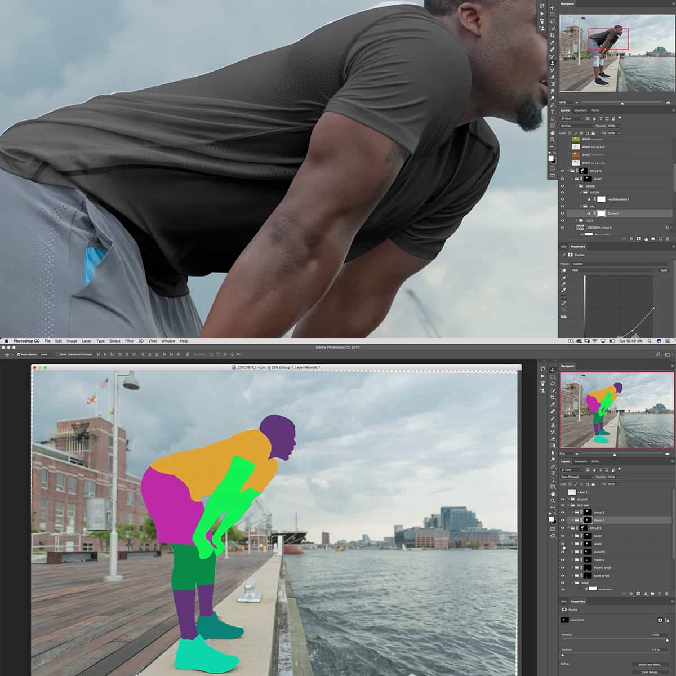Add a layer mask to the selected group
676x676 pixels.
tap(638, 593)
